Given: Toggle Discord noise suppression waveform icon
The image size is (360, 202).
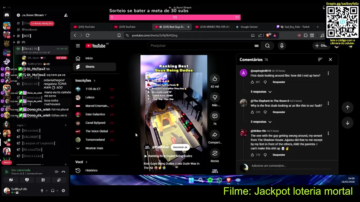Looking at the screenshot, I should [57, 172].
